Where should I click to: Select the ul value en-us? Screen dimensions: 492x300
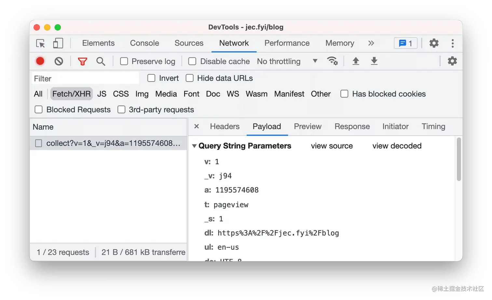click(228, 247)
